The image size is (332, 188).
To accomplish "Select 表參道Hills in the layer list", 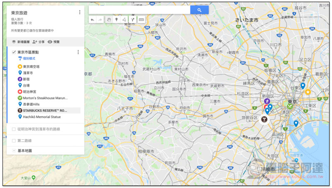I will (x=31, y=104).
